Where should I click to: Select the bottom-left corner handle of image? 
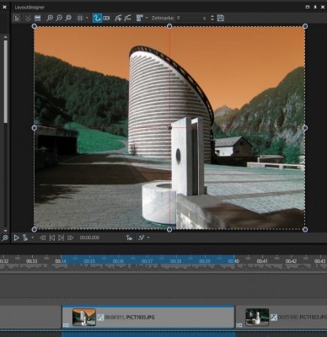coord(35,229)
